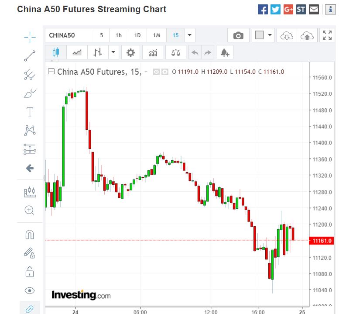Viewport: 339px width, 314px height.
Task: Share the chart on Facebook
Action: (263, 9)
